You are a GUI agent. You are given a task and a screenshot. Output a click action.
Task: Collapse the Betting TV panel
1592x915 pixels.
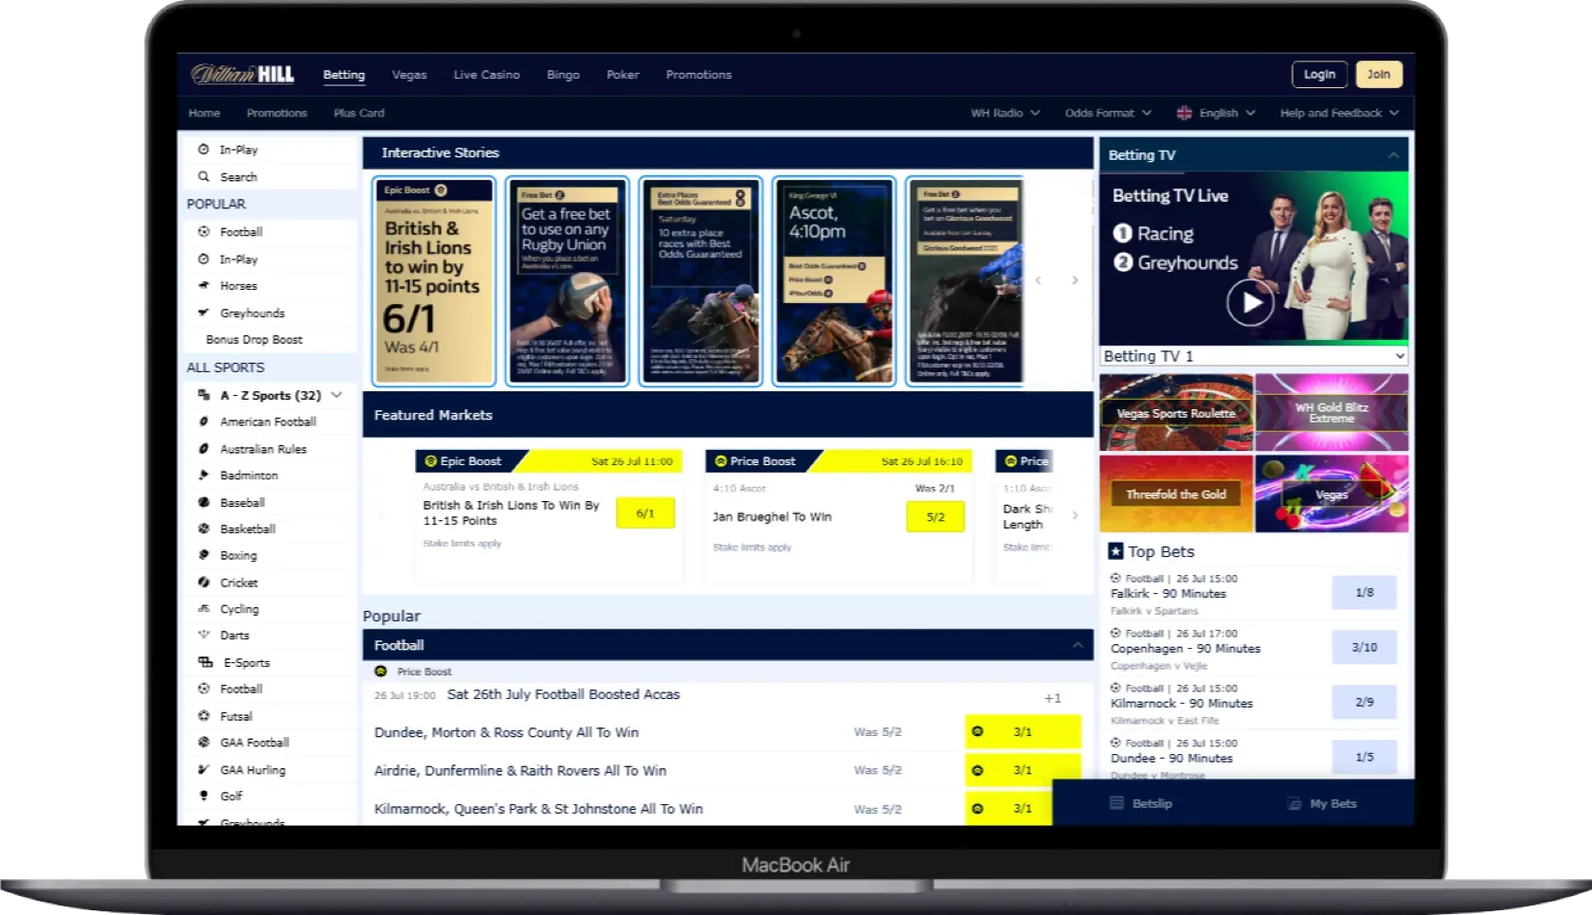coord(1393,155)
